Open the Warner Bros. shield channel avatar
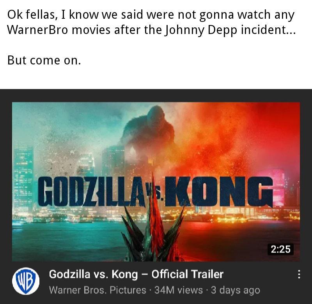 click(x=26, y=281)
